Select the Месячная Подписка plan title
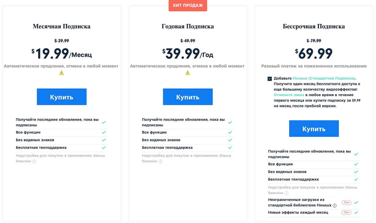Image resolution: width=376 pixels, height=223 pixels. (62, 26)
